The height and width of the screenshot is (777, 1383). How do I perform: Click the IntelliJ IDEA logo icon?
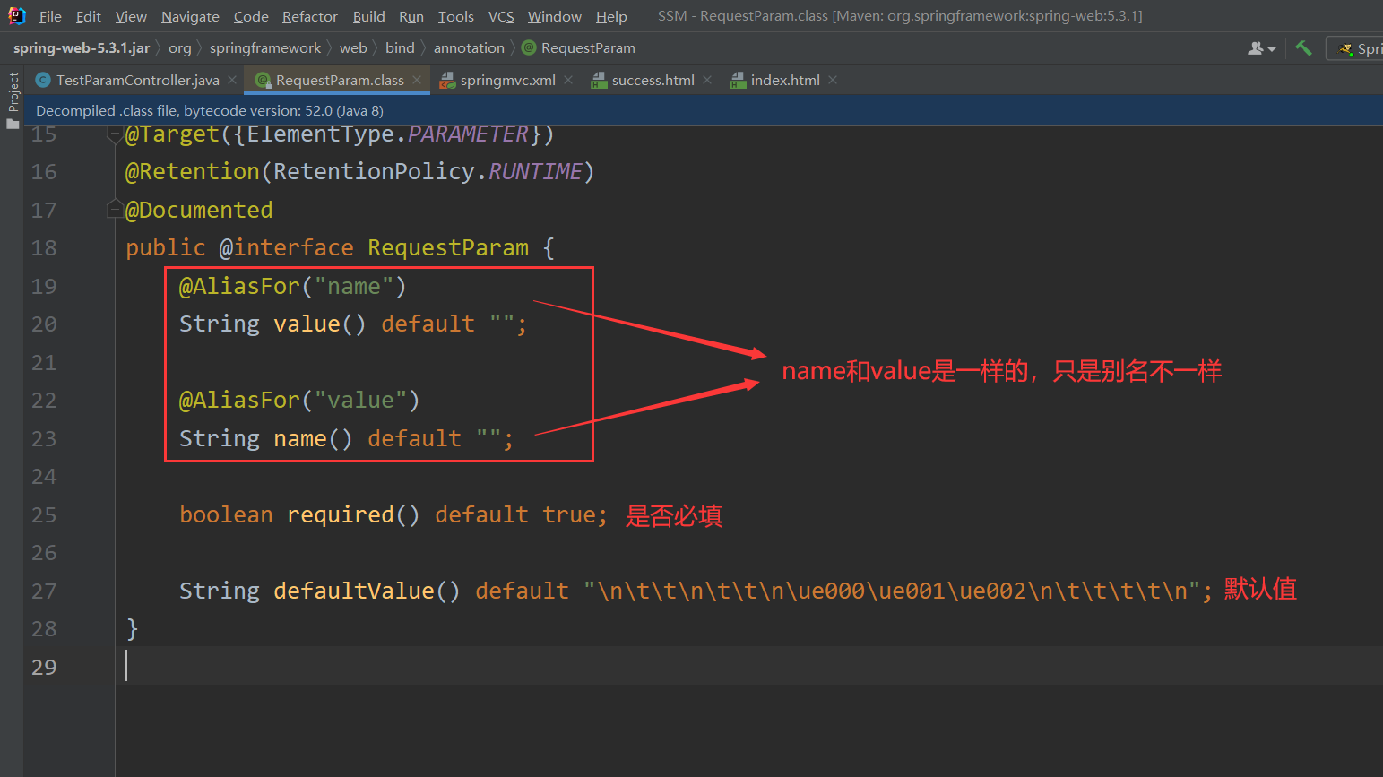pyautogui.click(x=16, y=15)
